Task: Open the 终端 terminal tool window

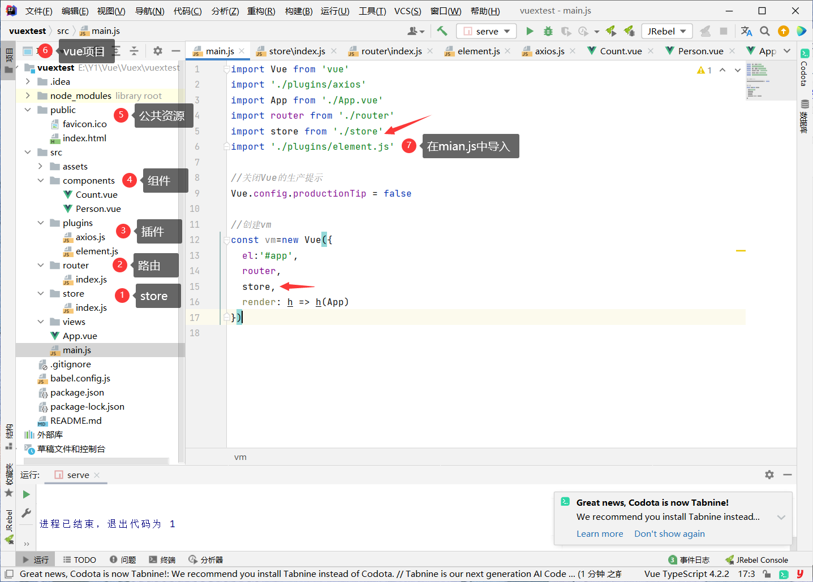Action: [162, 560]
